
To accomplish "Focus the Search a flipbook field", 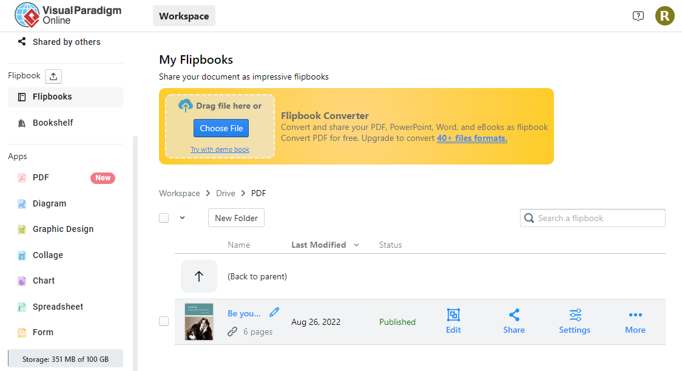I will [599, 218].
